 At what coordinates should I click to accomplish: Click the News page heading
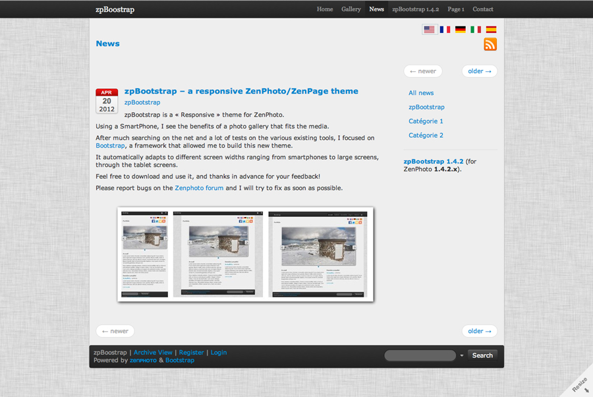point(108,44)
